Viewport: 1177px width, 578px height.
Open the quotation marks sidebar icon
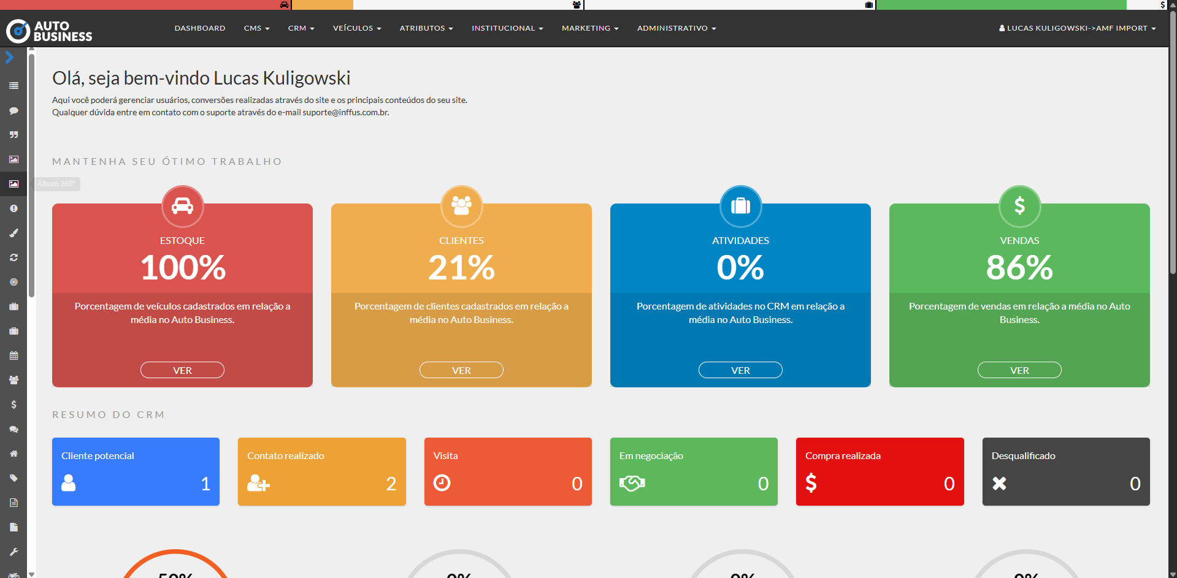13,135
